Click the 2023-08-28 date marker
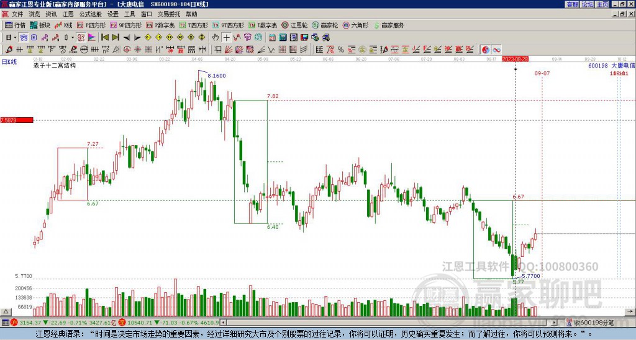 [516, 59]
